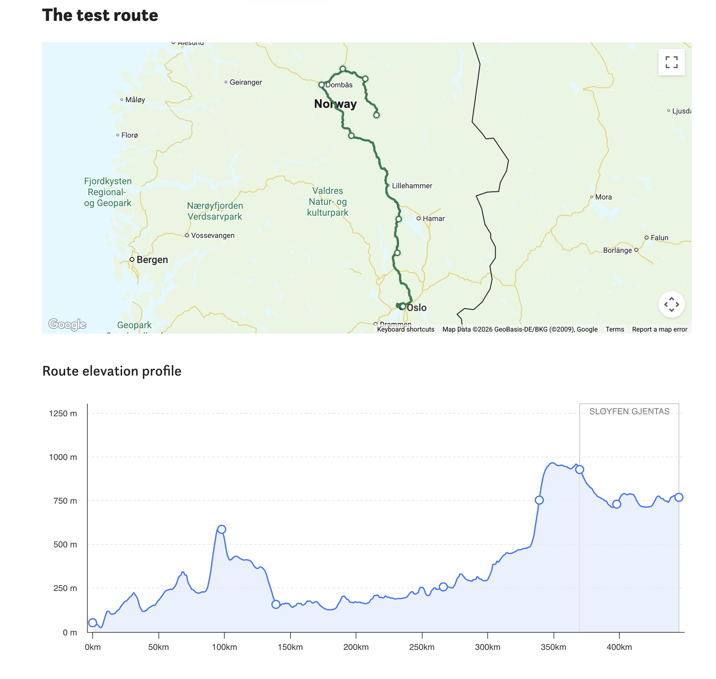716x679 pixels.
Task: Click the Oslo route waypoint marker
Action: 403,306
